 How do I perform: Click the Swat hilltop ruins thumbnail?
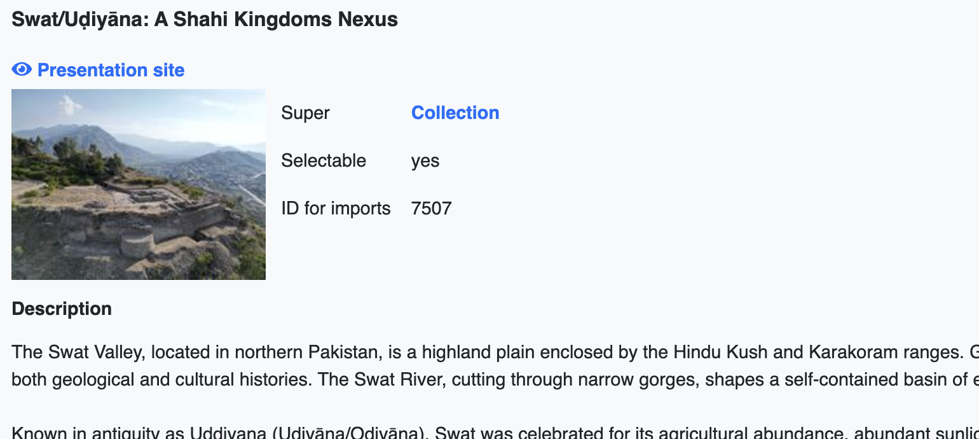pos(139,185)
